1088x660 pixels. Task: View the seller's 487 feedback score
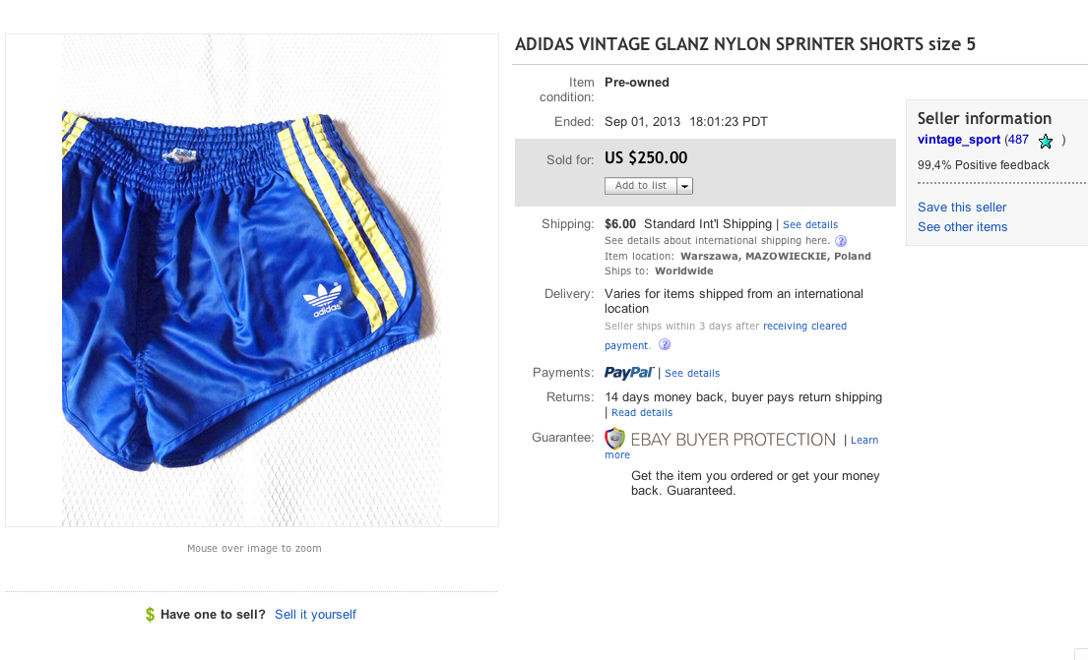pos(1017,140)
